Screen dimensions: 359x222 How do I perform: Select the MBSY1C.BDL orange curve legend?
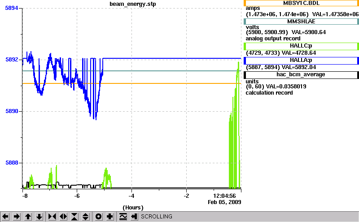(x=301, y=3)
